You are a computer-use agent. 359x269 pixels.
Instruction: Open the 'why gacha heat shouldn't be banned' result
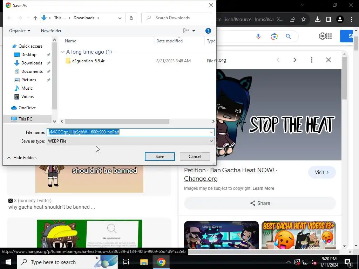(52, 207)
